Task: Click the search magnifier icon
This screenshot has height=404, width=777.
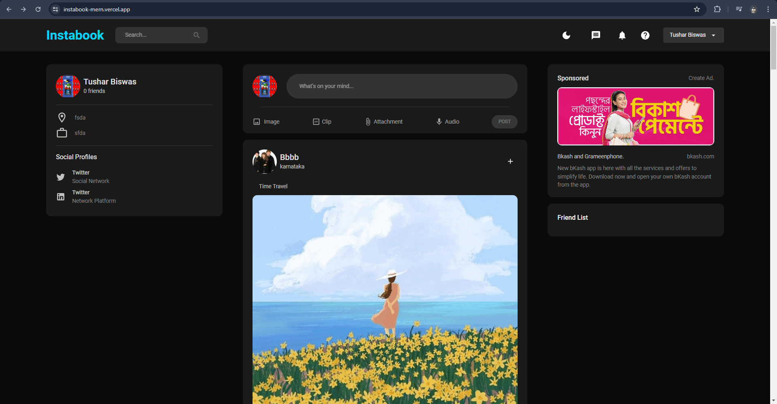Action: pyautogui.click(x=197, y=35)
